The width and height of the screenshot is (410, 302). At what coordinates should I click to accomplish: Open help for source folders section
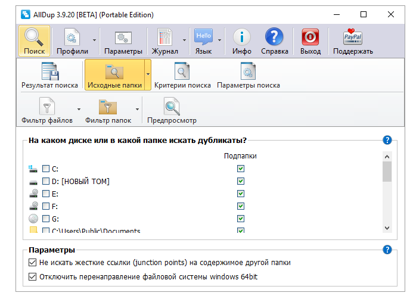(x=387, y=140)
